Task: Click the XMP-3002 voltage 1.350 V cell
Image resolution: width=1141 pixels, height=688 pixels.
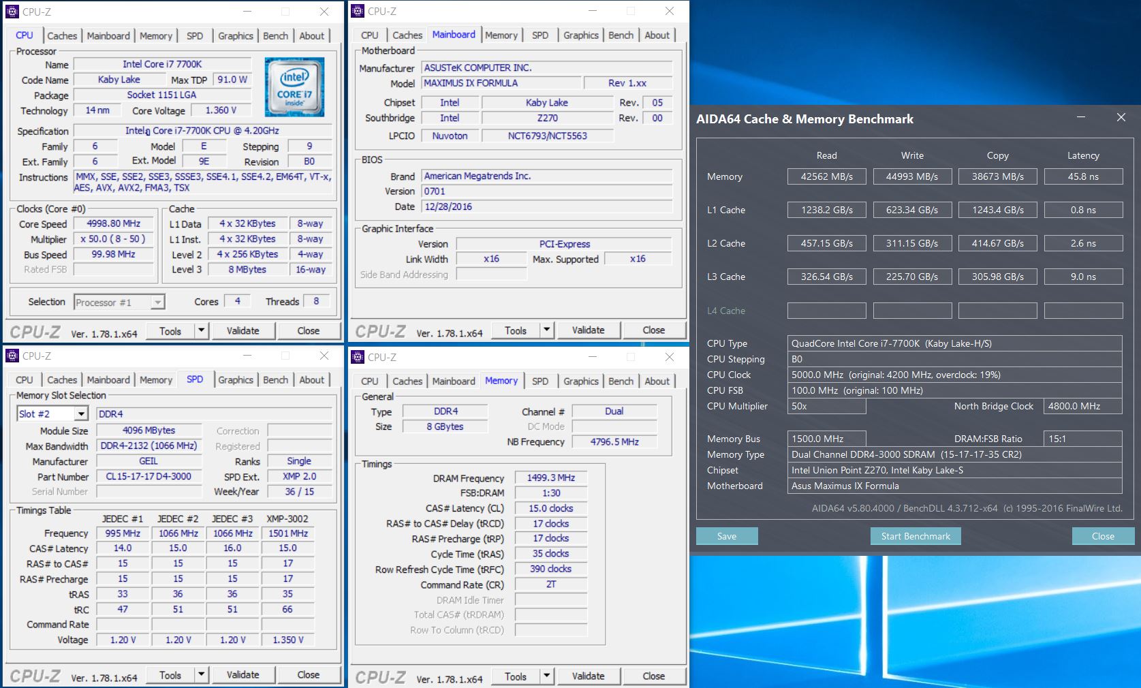Action: coord(287,640)
